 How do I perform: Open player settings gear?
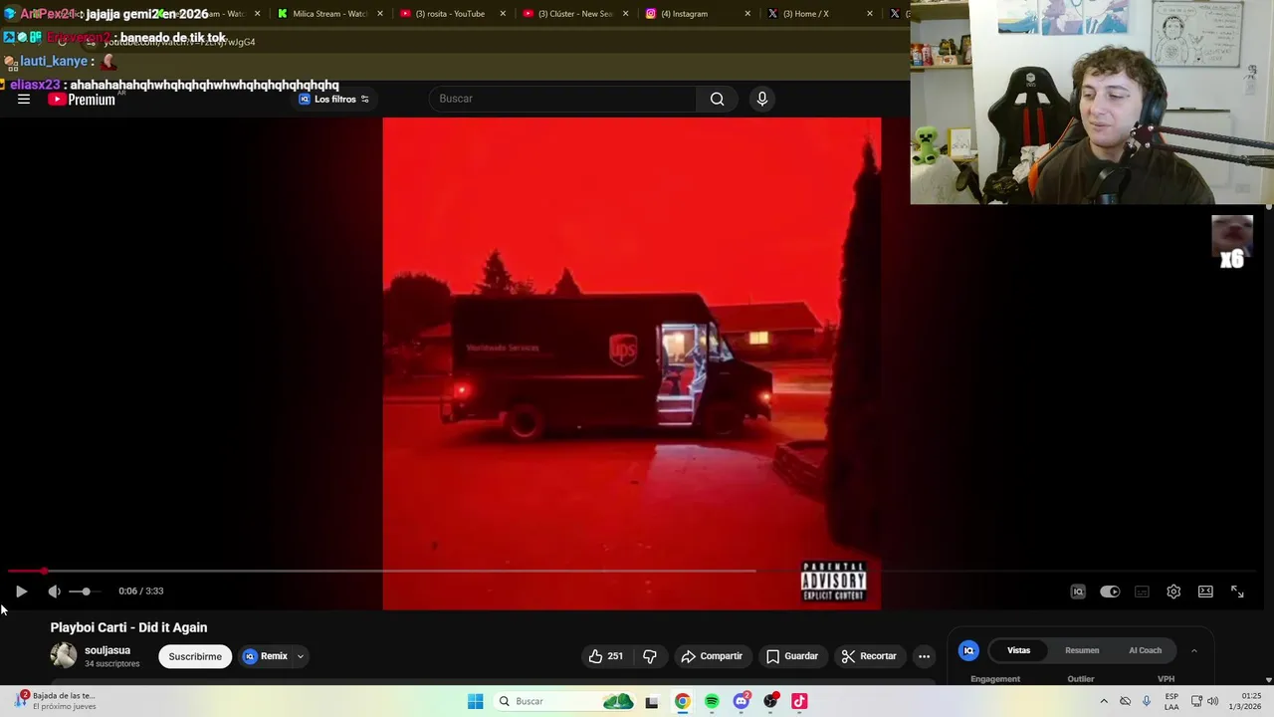[x=1173, y=592]
